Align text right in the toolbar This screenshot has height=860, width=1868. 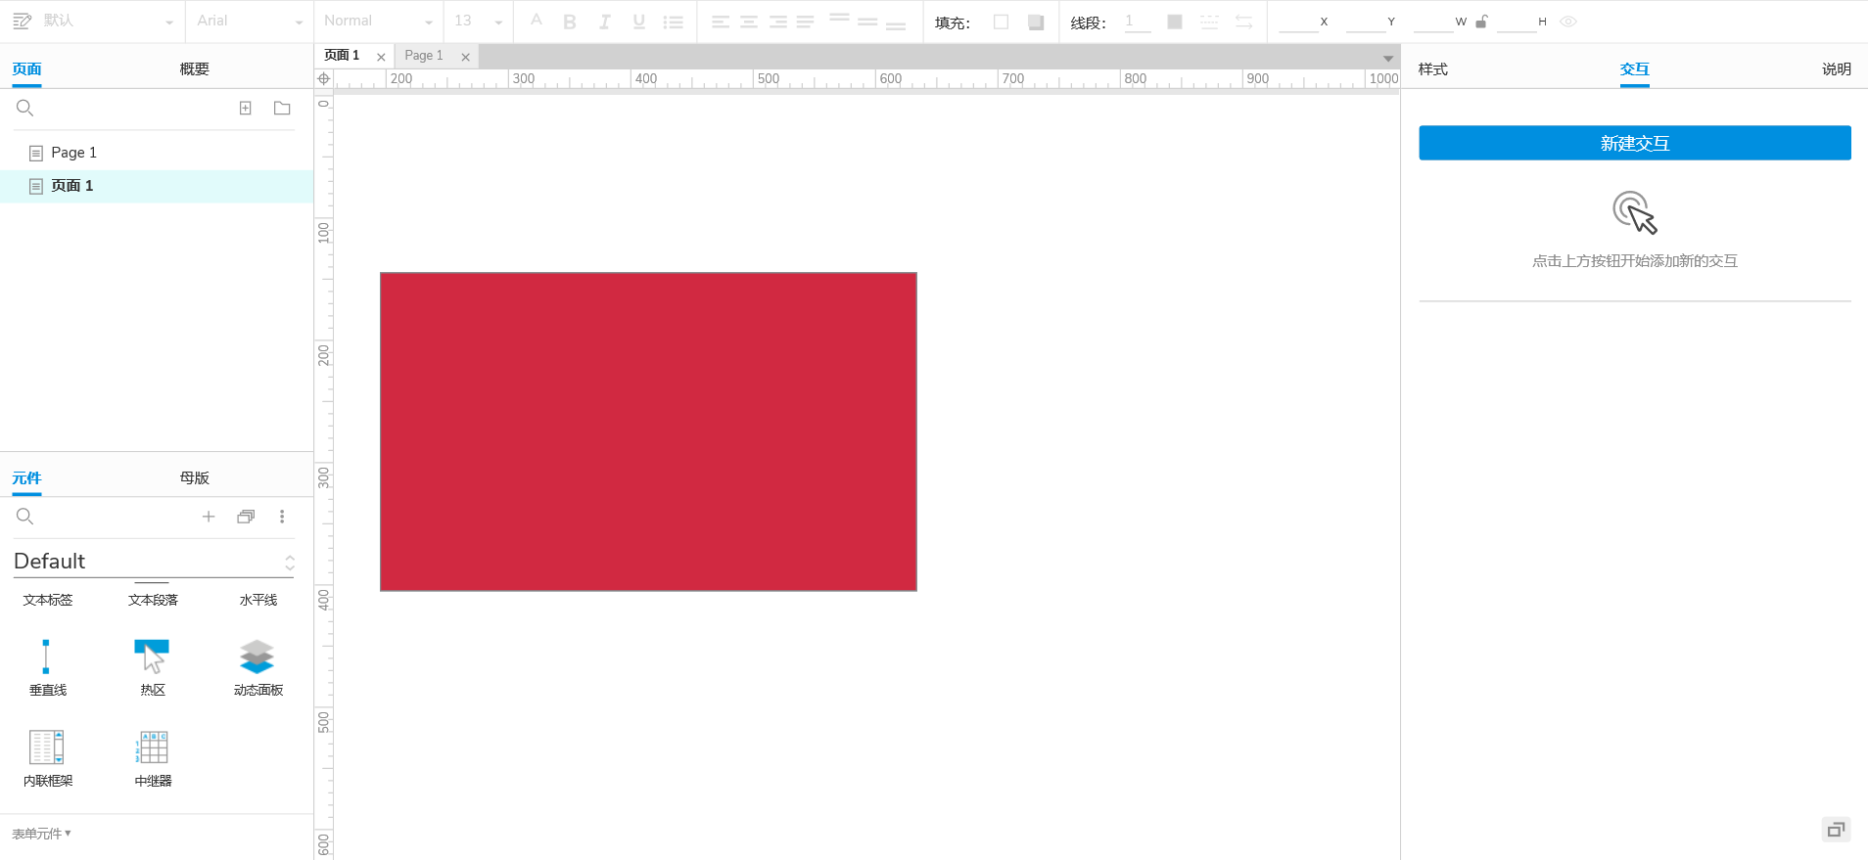point(778,22)
